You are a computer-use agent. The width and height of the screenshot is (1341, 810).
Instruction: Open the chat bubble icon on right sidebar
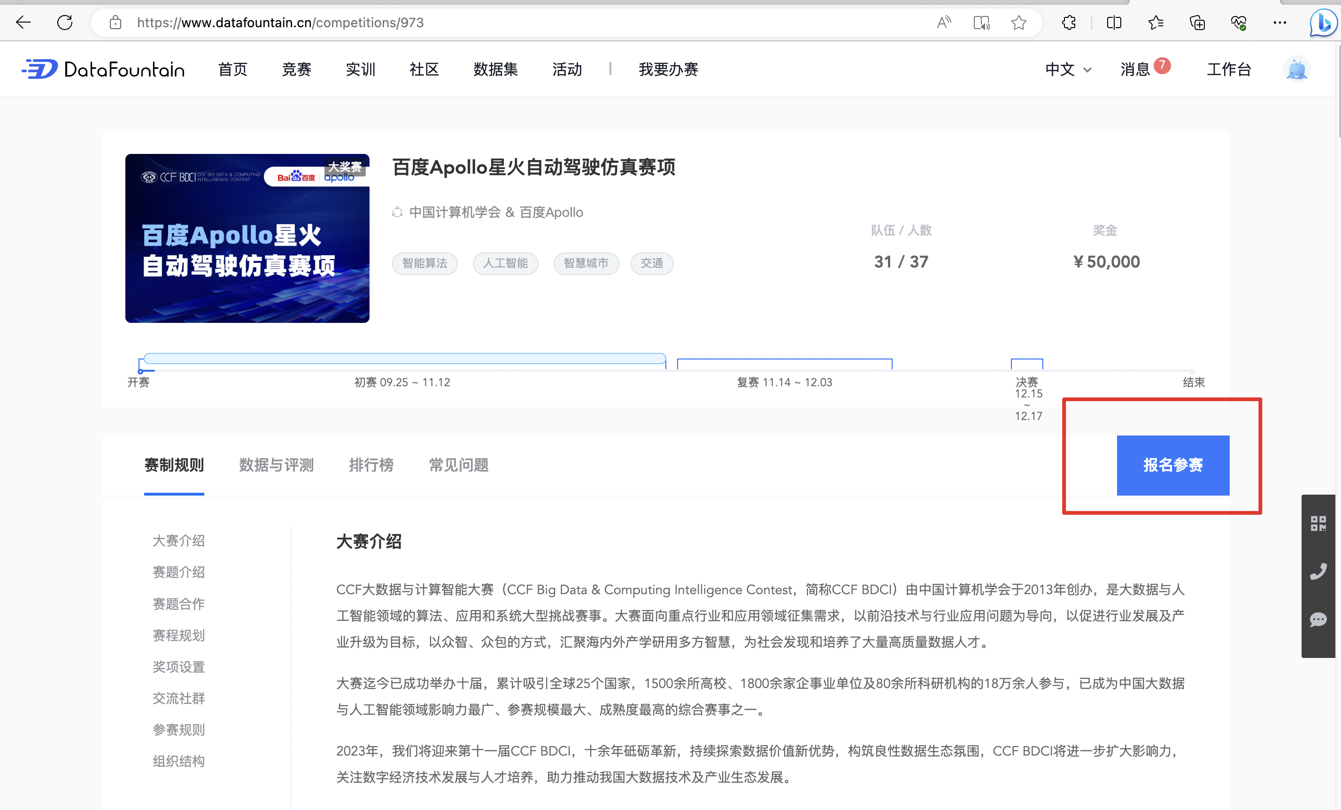tap(1318, 619)
